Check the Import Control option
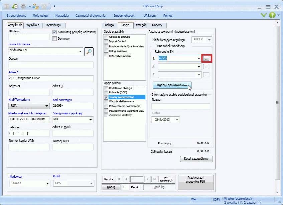 [106, 42]
